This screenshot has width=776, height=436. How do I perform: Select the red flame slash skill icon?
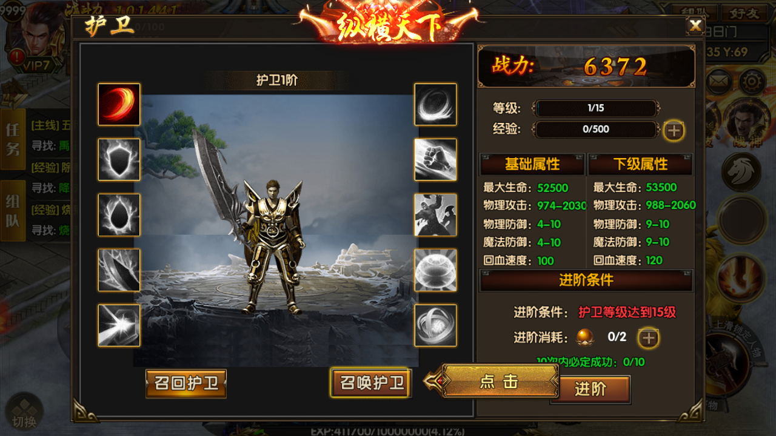coord(119,104)
